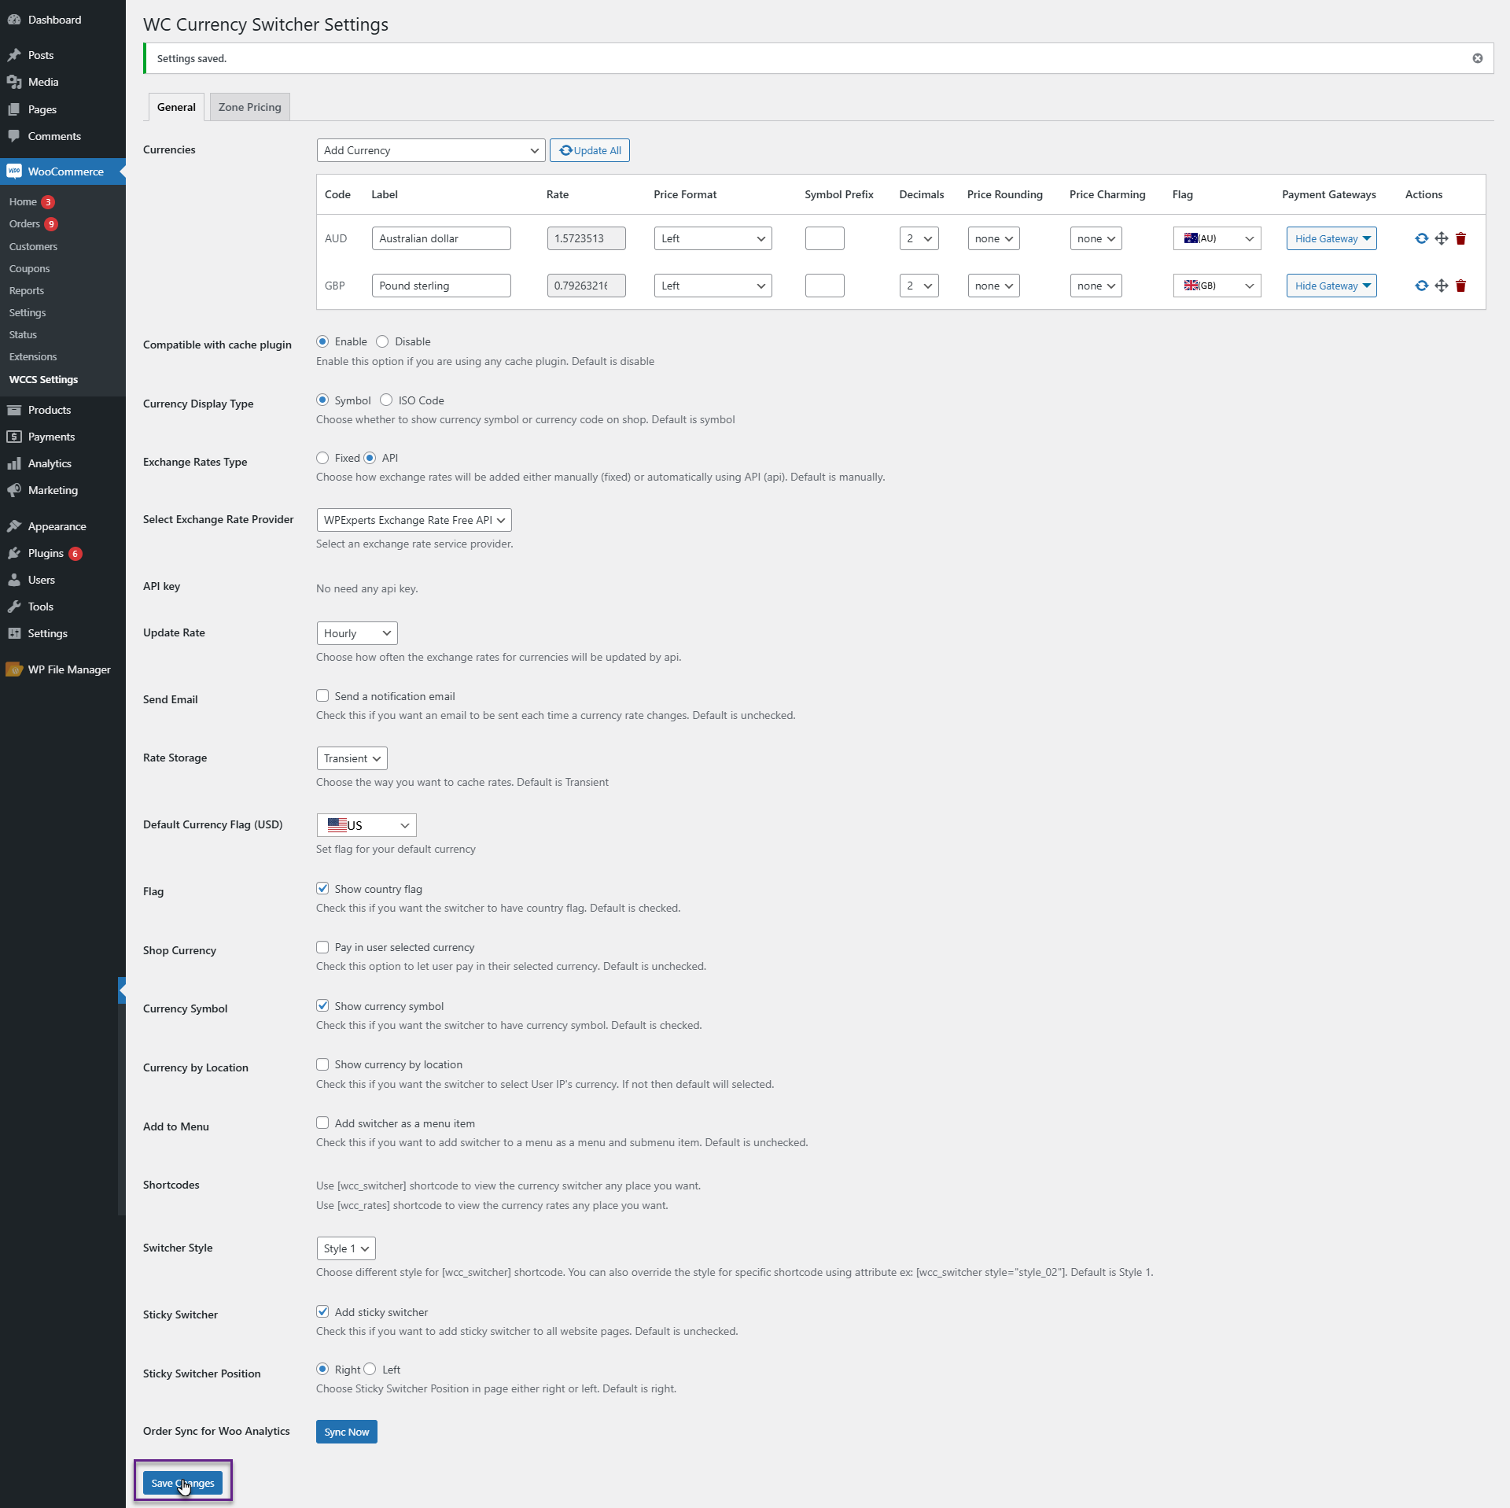
Task: Open the Media library menu
Action: pos(63,82)
